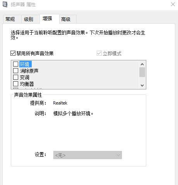Expand the 设置 combo box arrow
This screenshot has height=185, width=178.
coord(118,155)
